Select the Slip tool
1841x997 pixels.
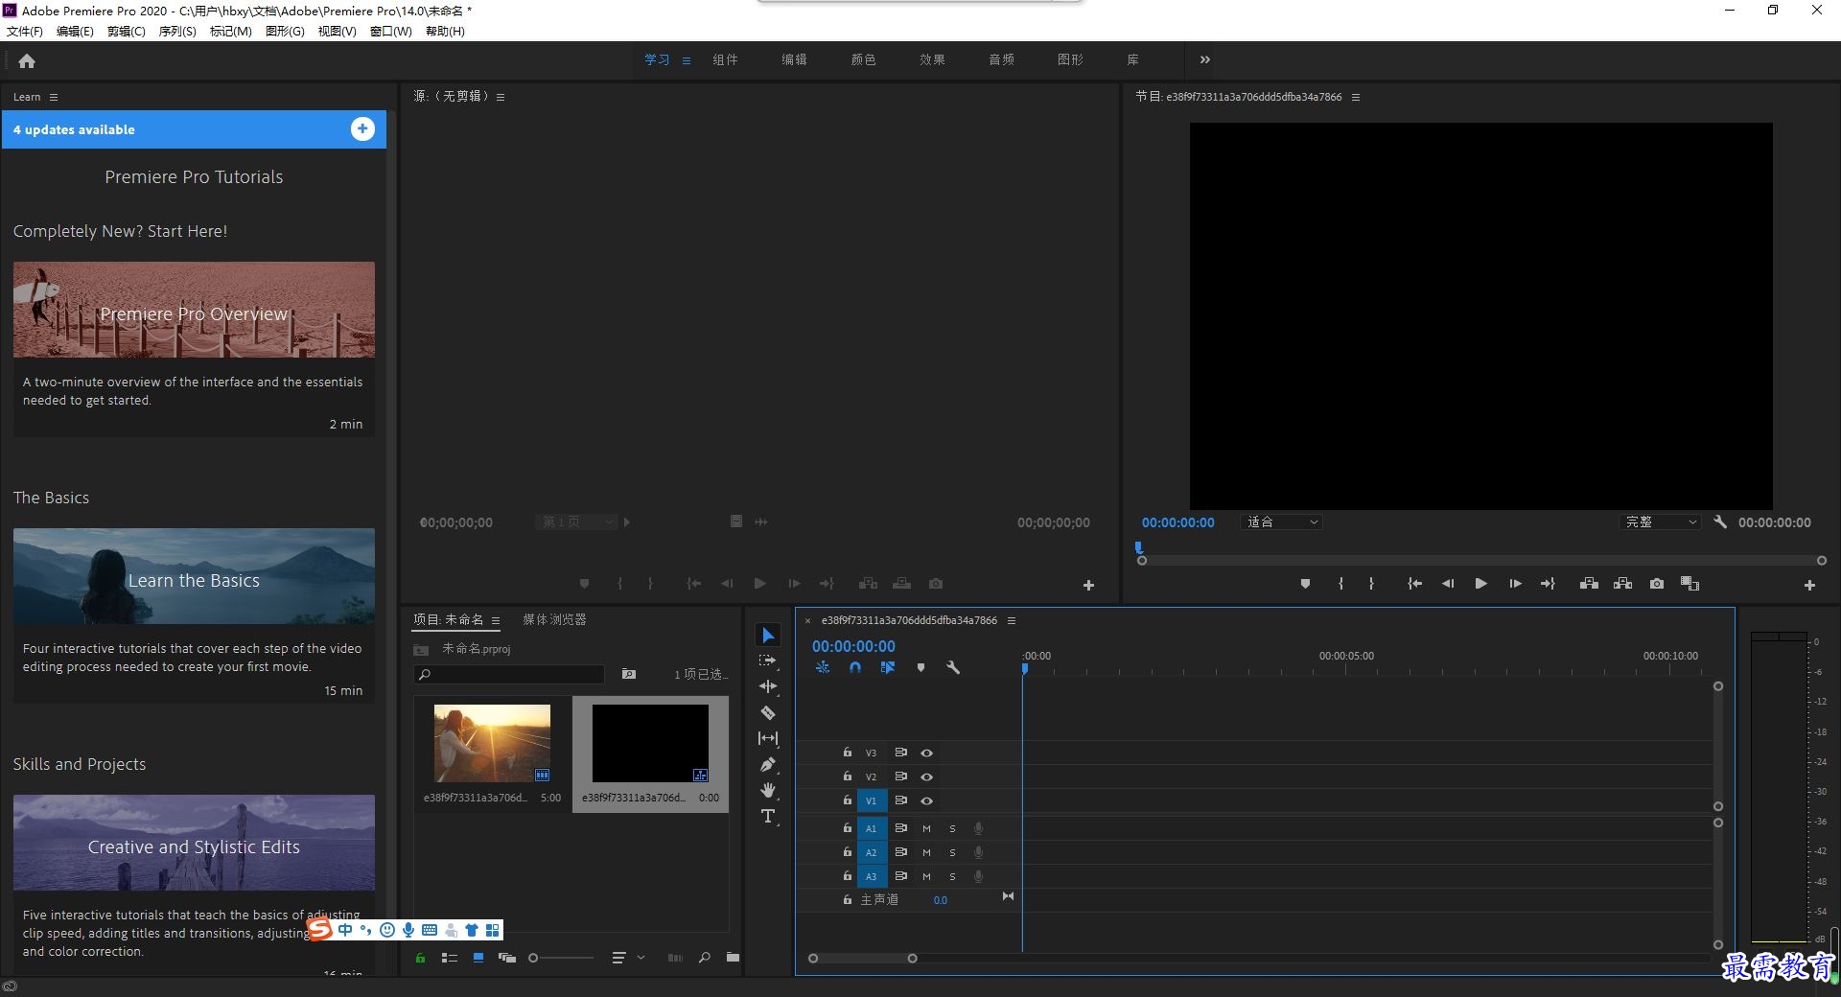click(768, 738)
